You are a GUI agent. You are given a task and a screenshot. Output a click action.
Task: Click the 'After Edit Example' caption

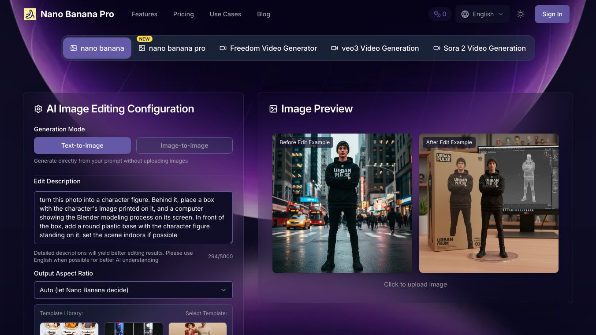tap(449, 142)
